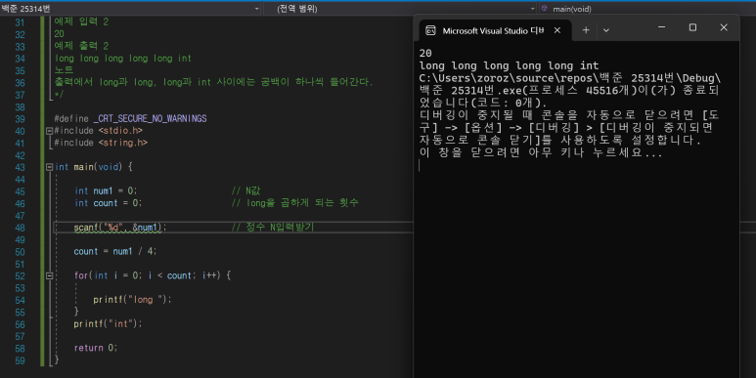Click 'count = num1 / 4;' line
This screenshot has width=756, height=378.
pyautogui.click(x=115, y=251)
